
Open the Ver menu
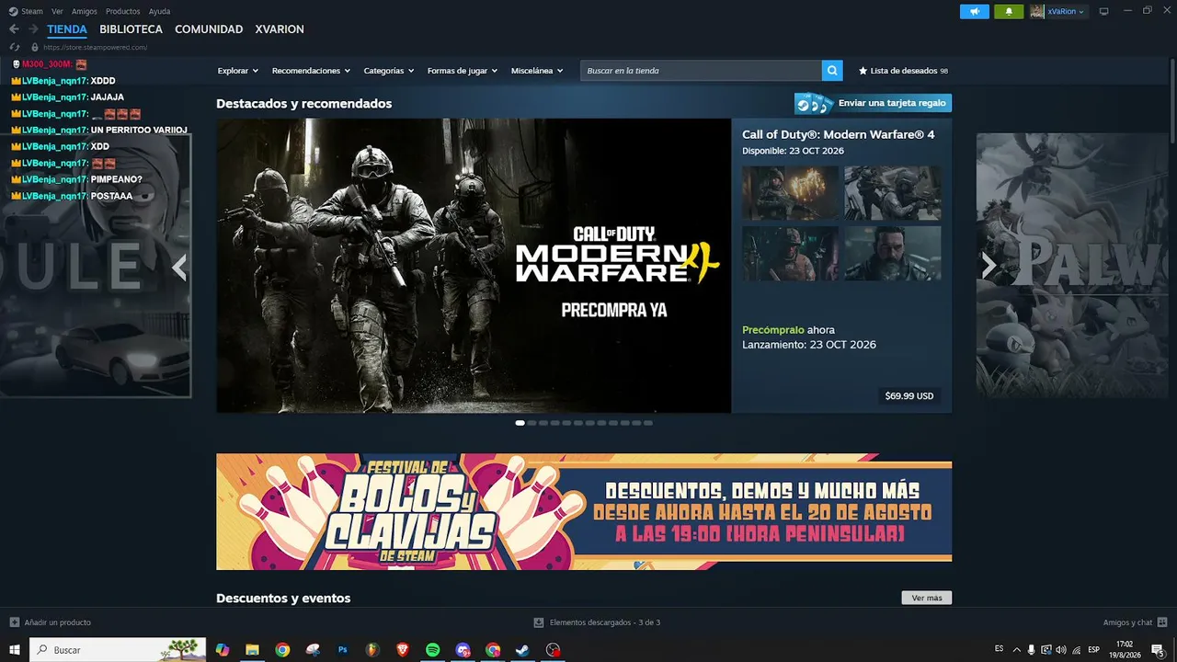57,11
